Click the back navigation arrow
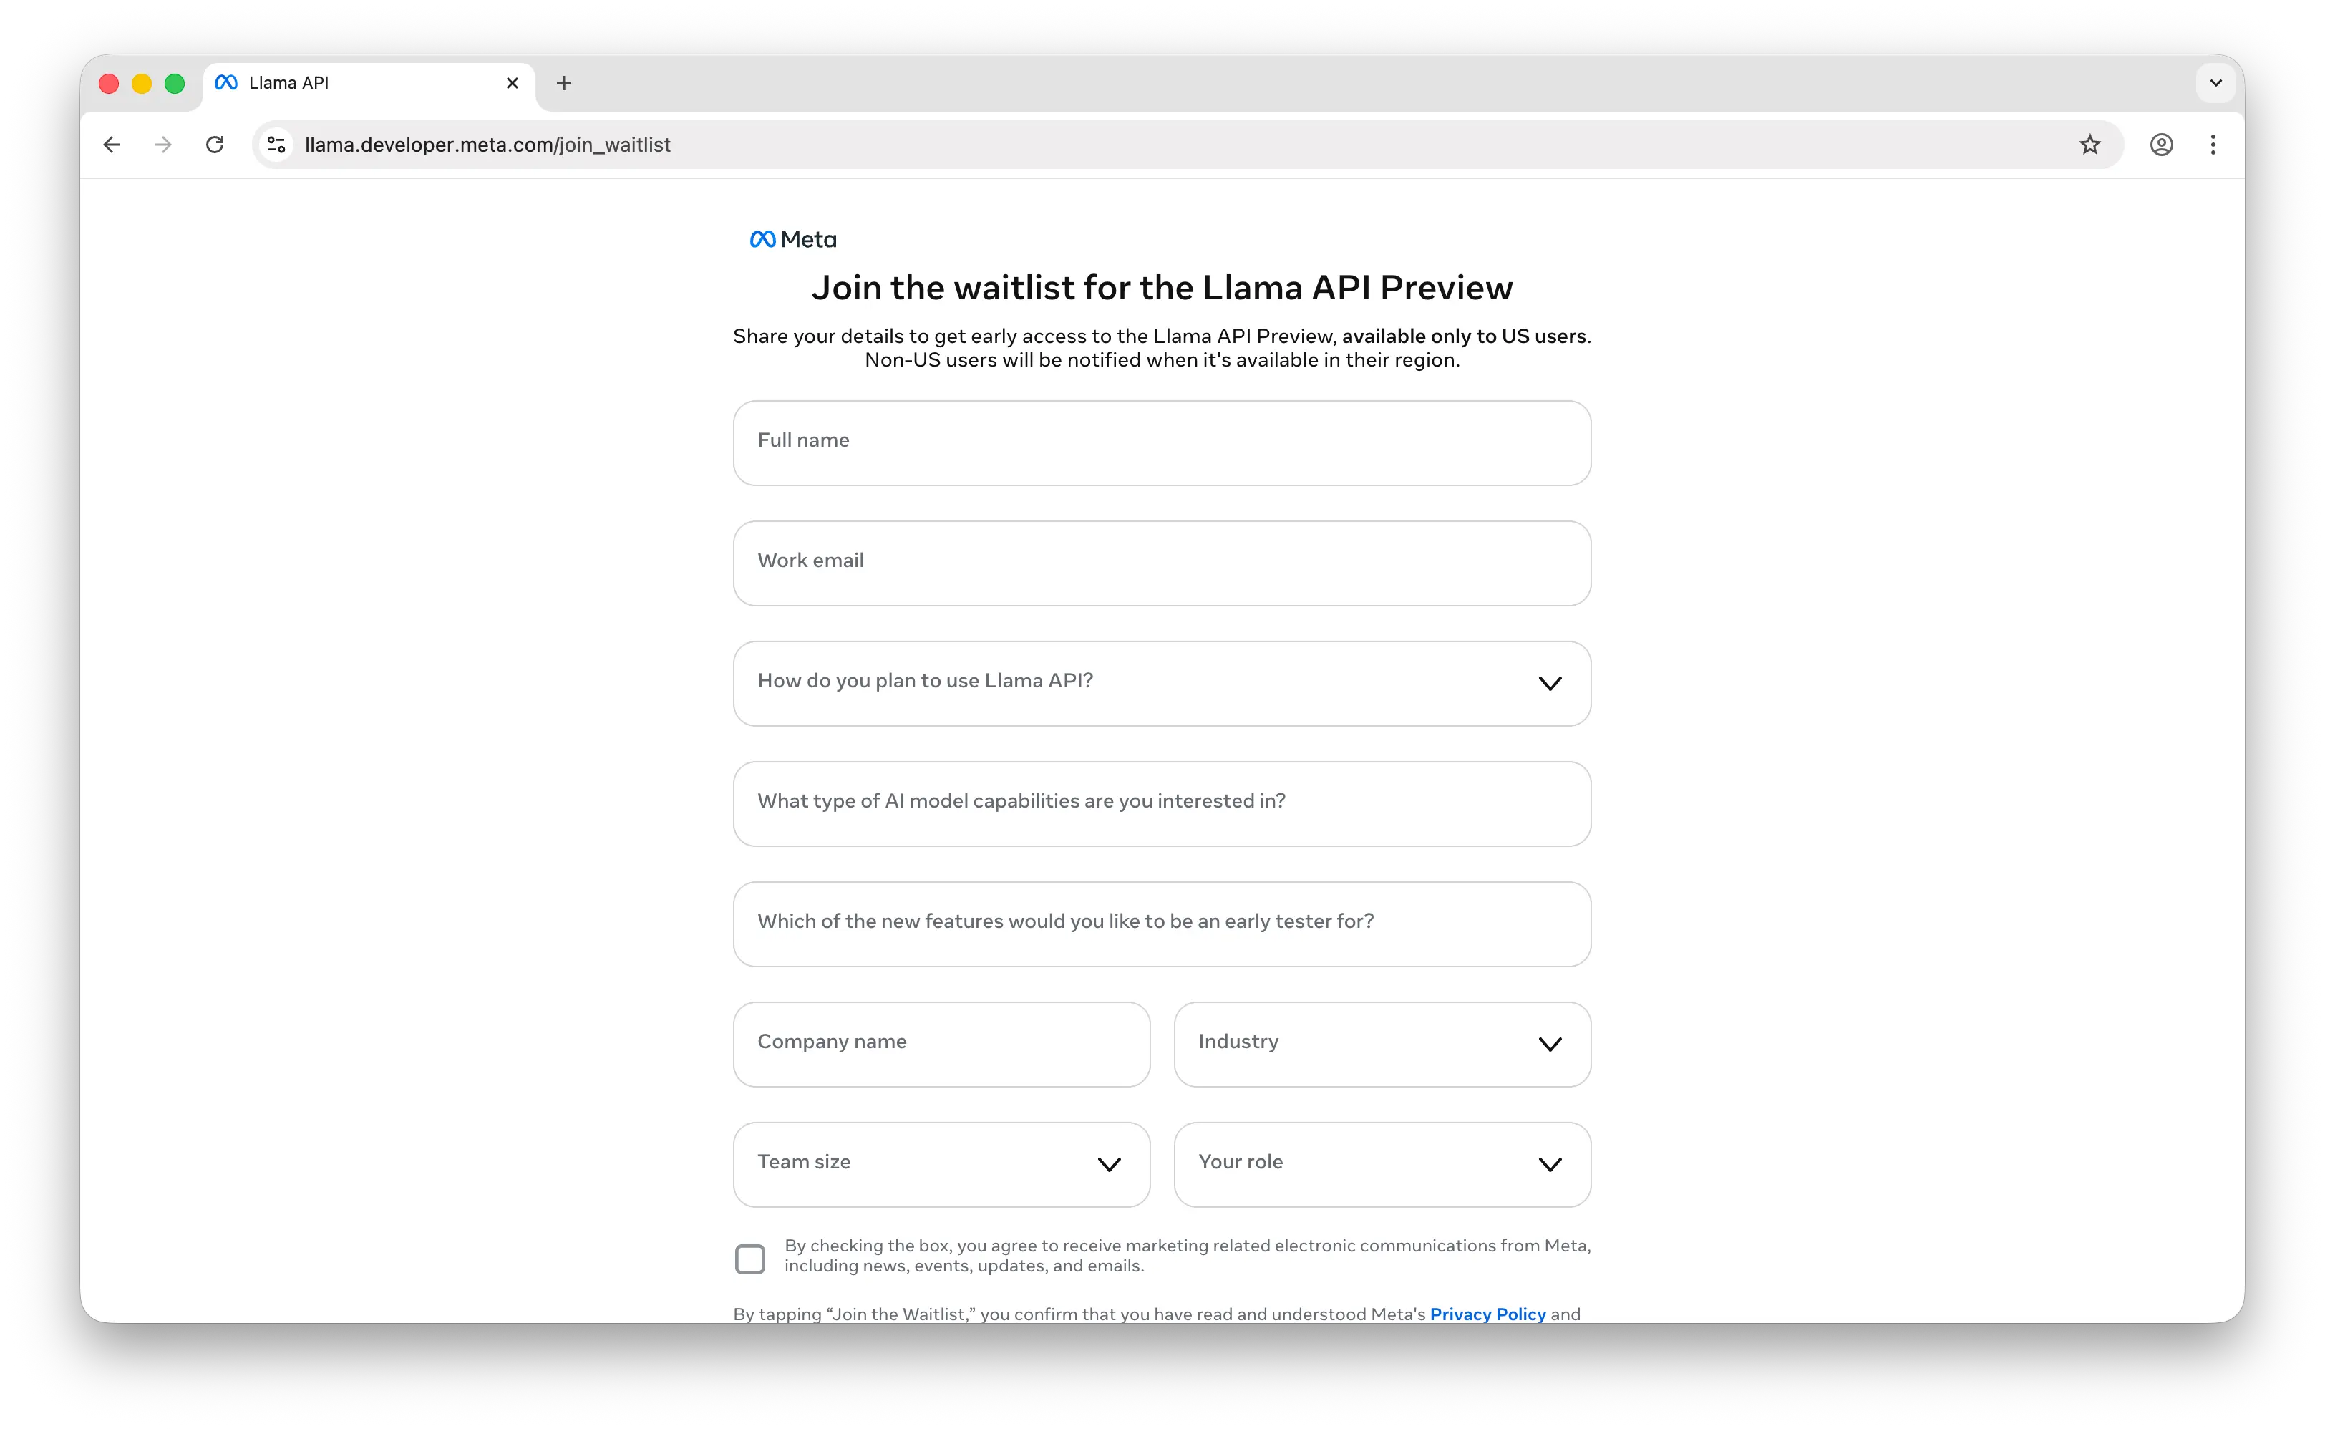Image resolution: width=2325 pixels, height=1429 pixels. pos(112,145)
